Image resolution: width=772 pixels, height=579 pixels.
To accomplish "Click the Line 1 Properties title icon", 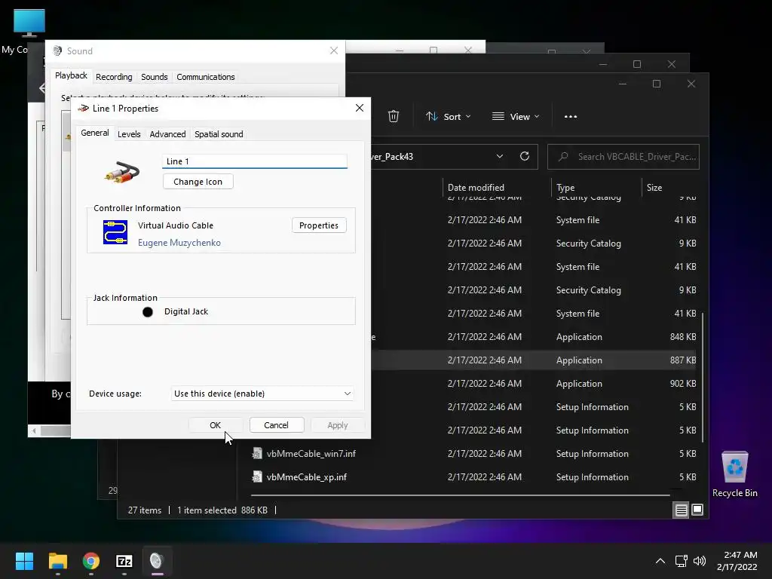I will tap(83, 109).
